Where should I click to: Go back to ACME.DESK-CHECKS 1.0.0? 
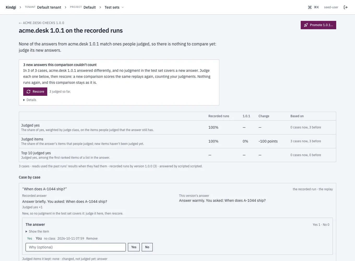(x=42, y=23)
